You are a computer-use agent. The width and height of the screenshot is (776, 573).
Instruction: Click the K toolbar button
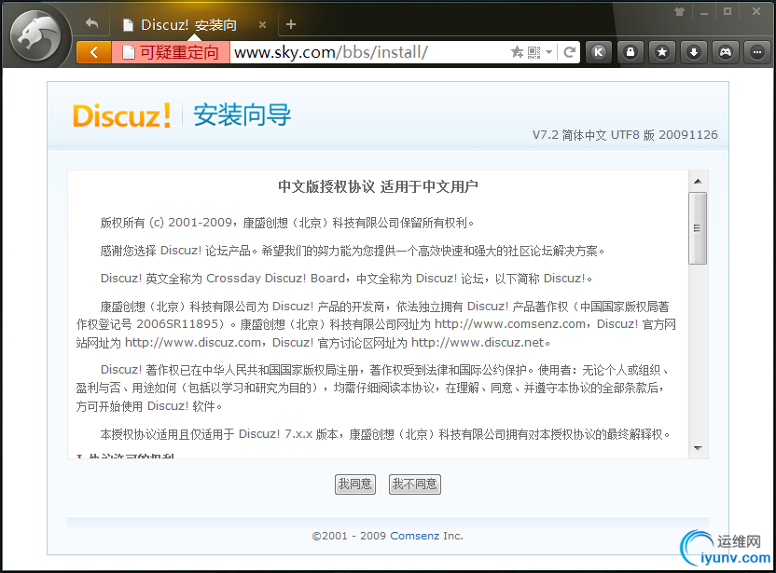click(x=599, y=52)
